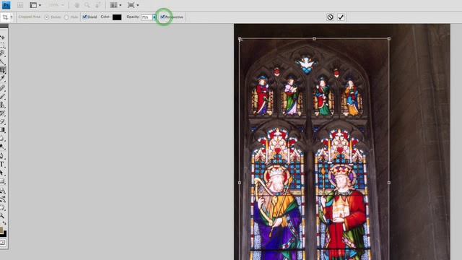This screenshot has height=260, width=462.
Task: Swap foreground and background colors
Action: click(x=4, y=223)
